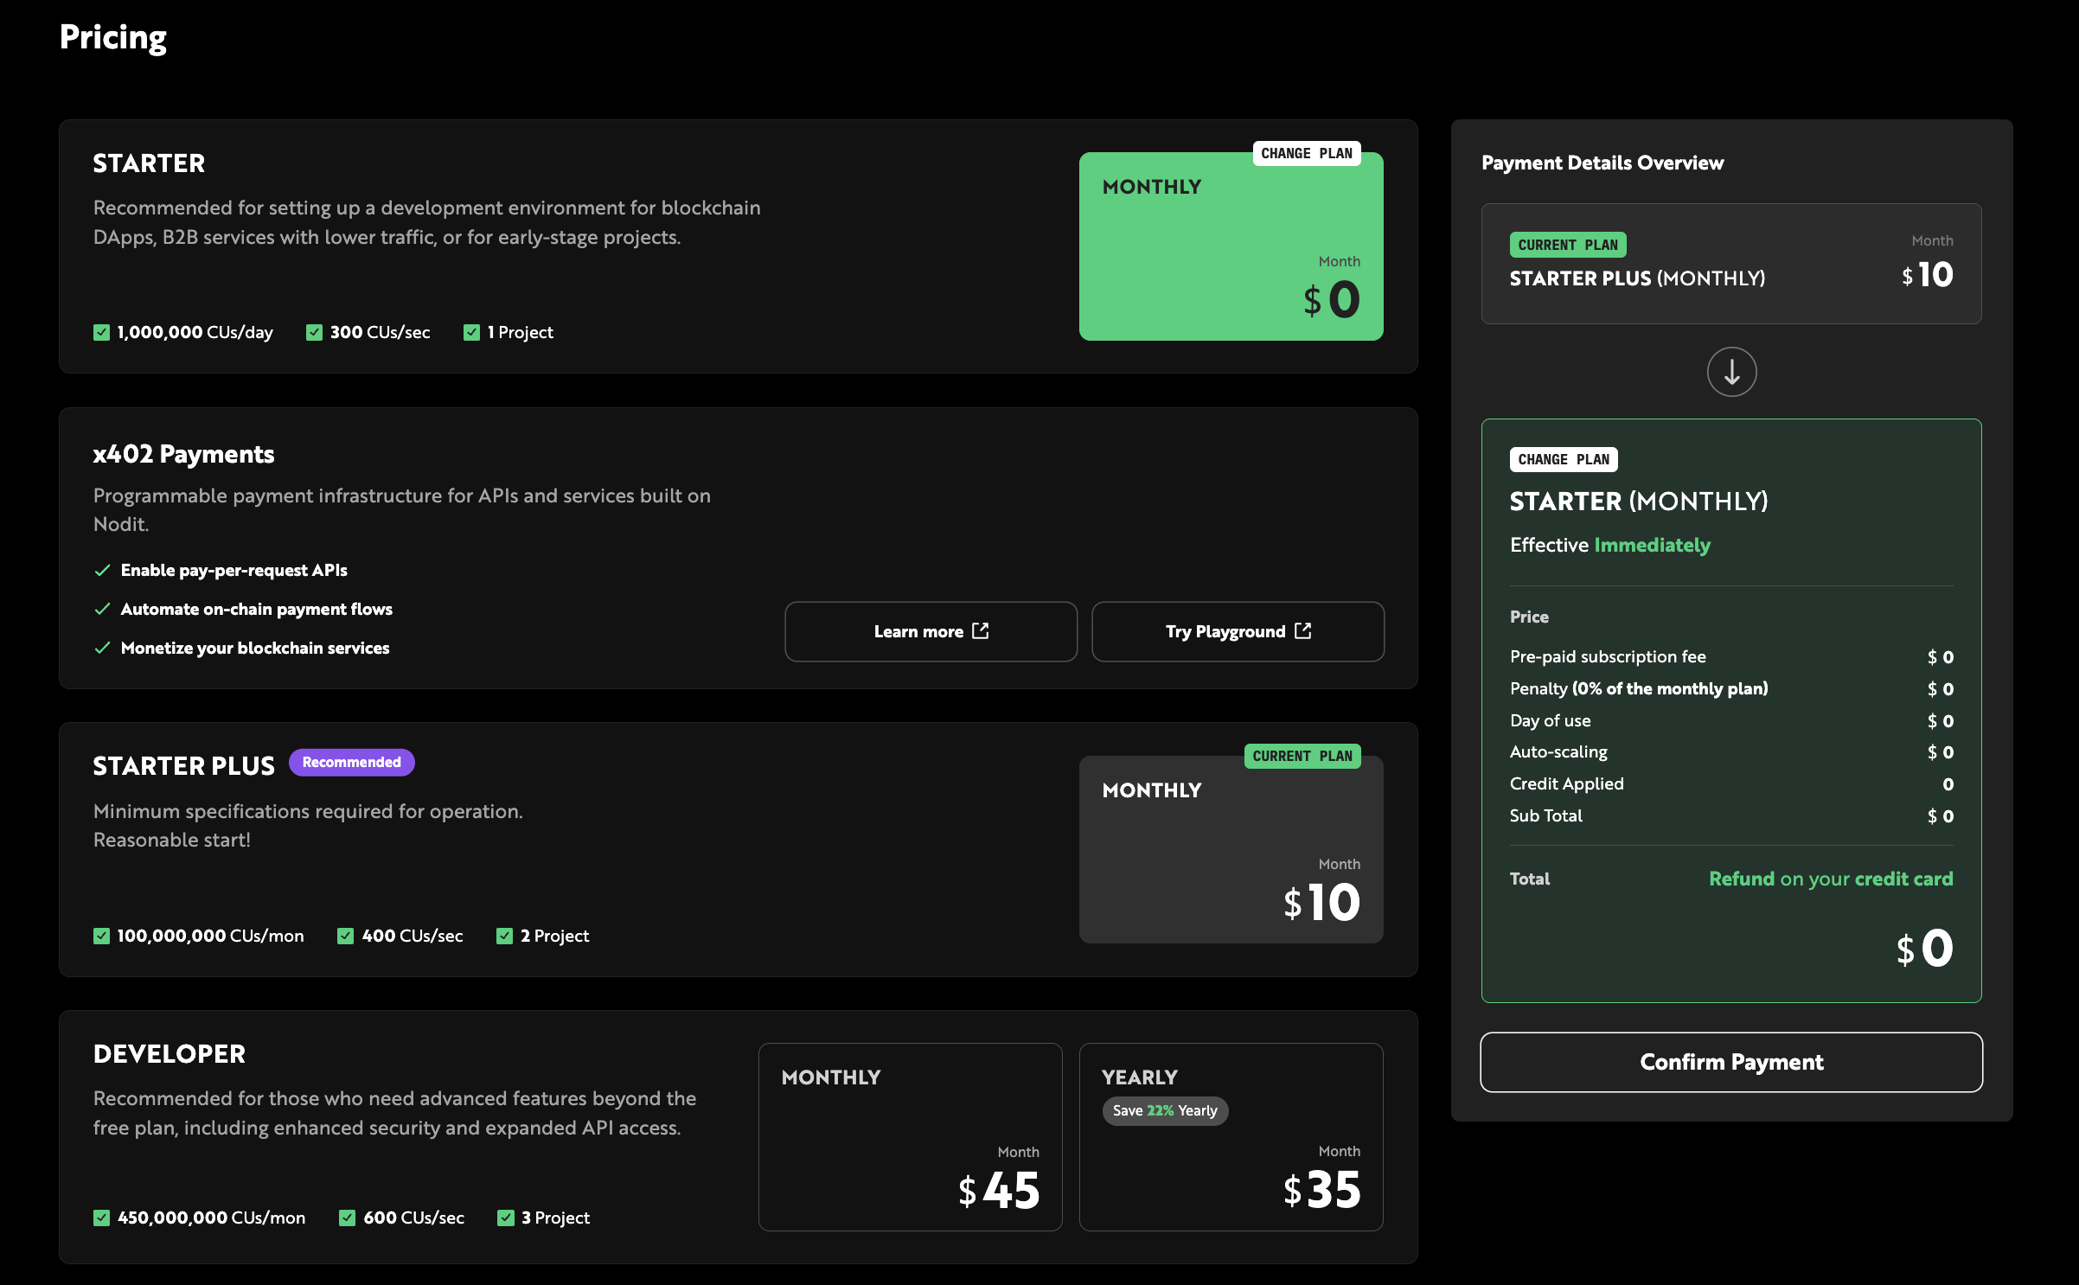Select the Starter monthly $0 plan card
Image resolution: width=2079 pixels, height=1285 pixels.
1231,246
